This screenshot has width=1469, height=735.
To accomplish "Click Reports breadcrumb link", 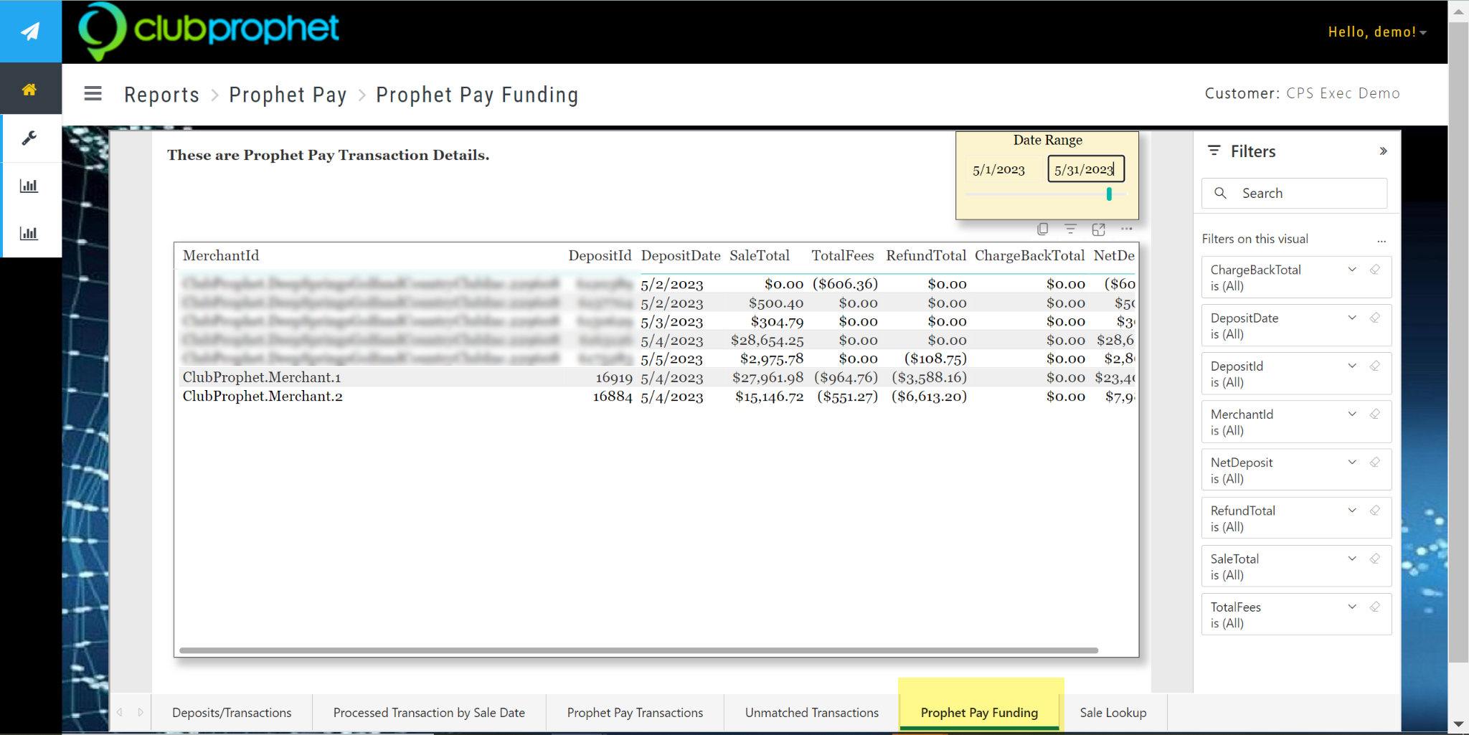I will [161, 95].
